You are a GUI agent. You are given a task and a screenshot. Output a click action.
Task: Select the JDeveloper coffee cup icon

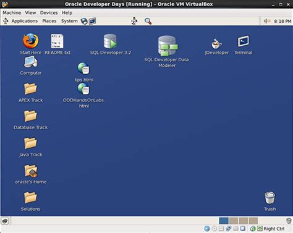216,43
